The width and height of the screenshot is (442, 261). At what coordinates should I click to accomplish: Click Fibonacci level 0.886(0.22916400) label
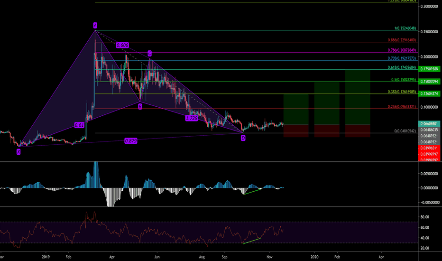point(402,40)
